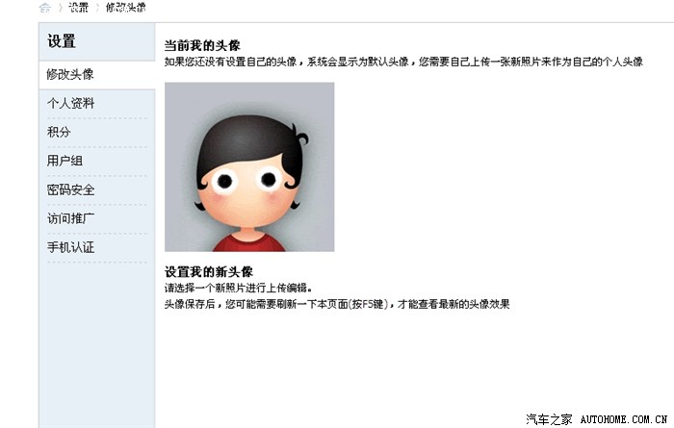Image resolution: width=674 pixels, height=428 pixels.
Task: Go to 手机认证 in sidebar
Action: 70,247
